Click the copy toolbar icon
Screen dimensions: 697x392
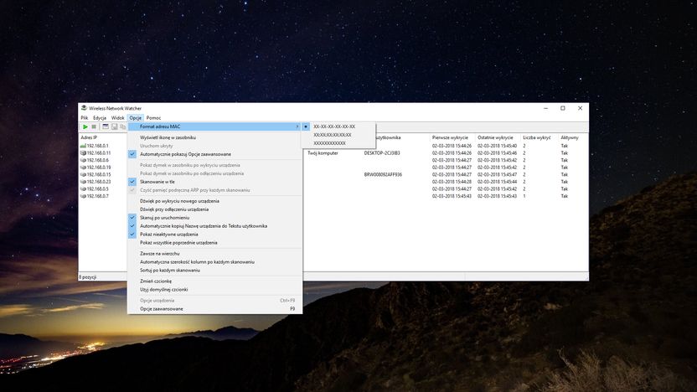coord(122,126)
